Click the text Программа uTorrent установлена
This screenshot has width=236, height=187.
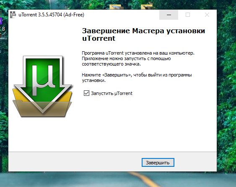click(x=117, y=53)
